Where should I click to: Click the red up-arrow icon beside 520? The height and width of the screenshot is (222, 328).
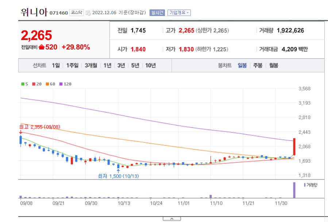(42, 47)
